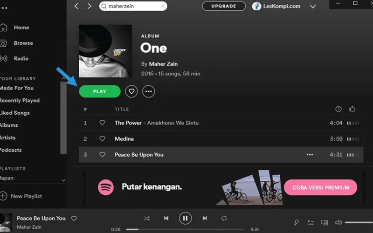Viewport: 373px width, 233px height.
Task: Mute the volume speaker icon
Action: coord(338,223)
